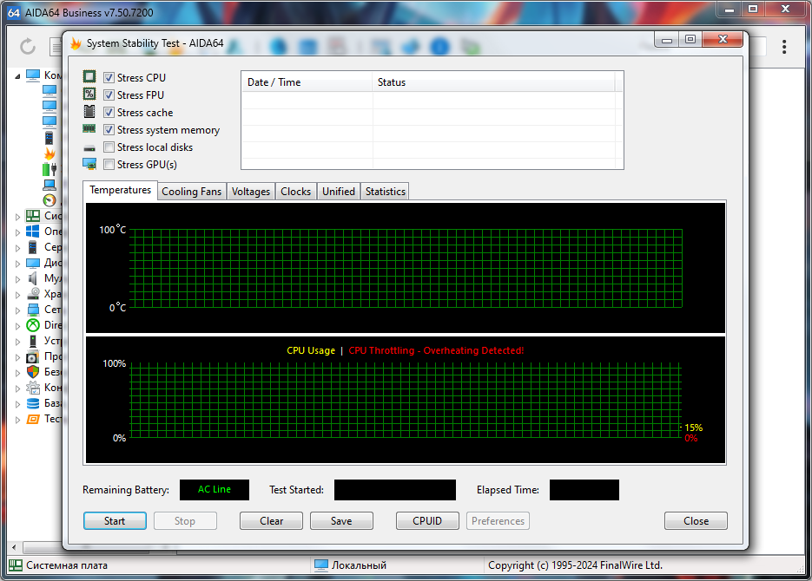This screenshot has width=812, height=581.
Task: Show the Unified tab
Action: coord(339,192)
